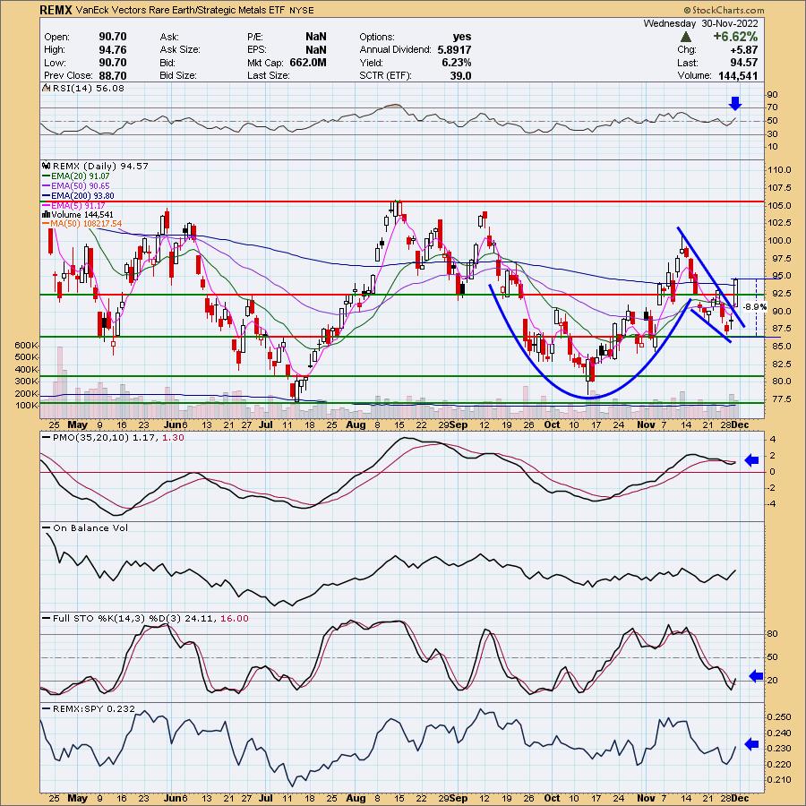Click the +6.62% percent change
Viewport: 806px width, 806px height.
[x=734, y=37]
